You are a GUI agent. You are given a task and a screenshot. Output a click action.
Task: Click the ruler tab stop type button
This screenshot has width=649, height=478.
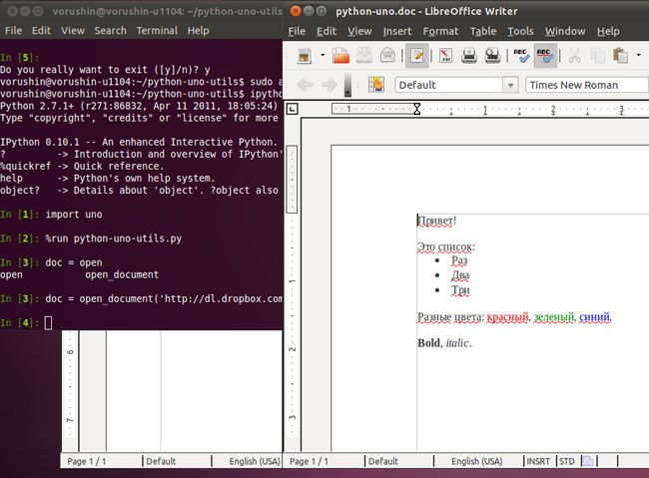pyautogui.click(x=293, y=109)
